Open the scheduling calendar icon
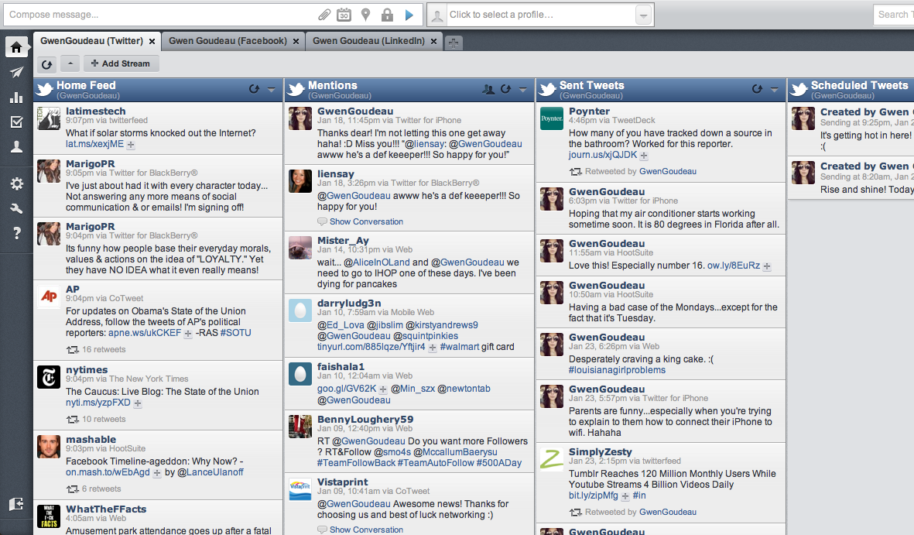Image resolution: width=914 pixels, height=535 pixels. [344, 15]
